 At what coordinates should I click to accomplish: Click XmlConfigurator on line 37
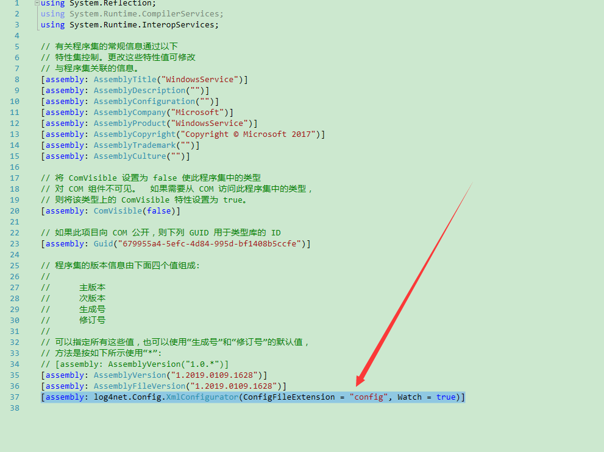[x=202, y=397]
